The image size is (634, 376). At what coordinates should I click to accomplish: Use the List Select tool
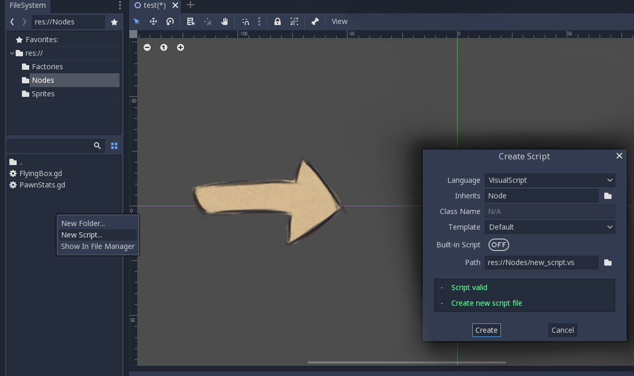[x=190, y=21]
